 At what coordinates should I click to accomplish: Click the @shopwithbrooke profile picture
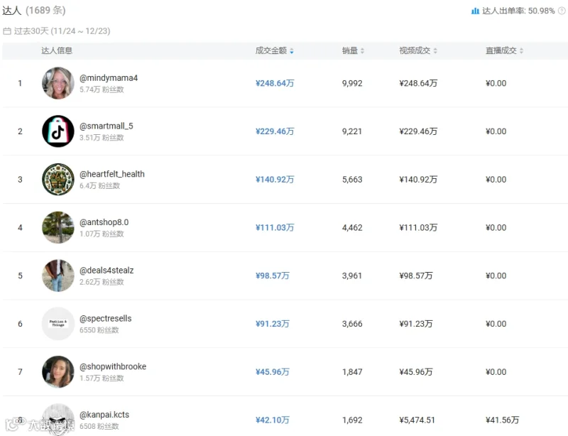(58, 372)
